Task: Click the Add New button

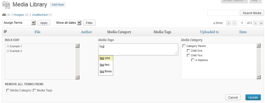Action: tap(58, 5)
